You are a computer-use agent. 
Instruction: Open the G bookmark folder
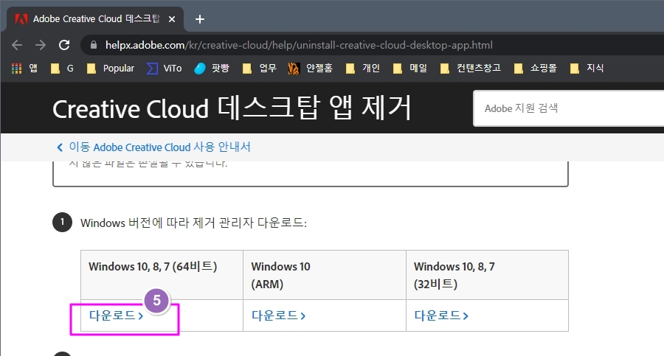(x=62, y=68)
